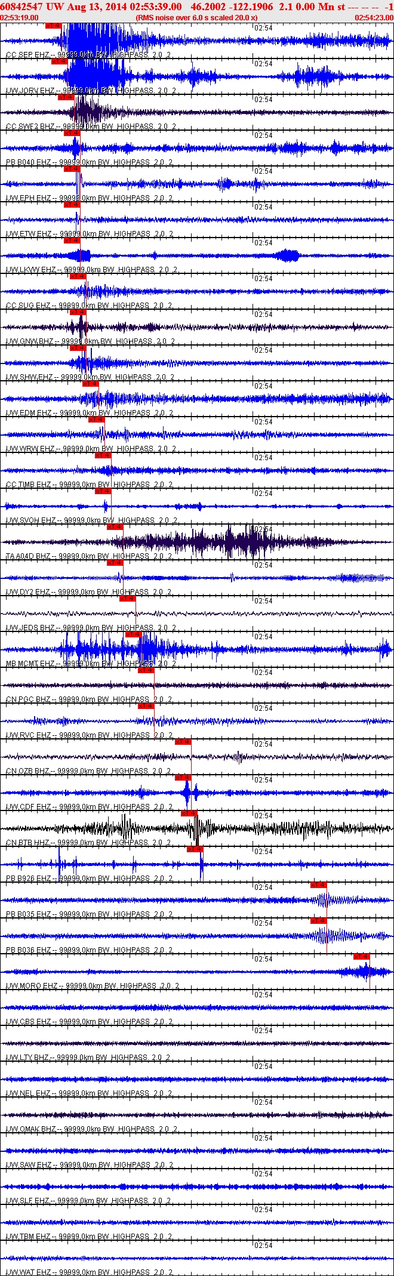394x1276 pixels.
Task: Click the pick marker on CN.BTB trace
Action: [x=189, y=813]
